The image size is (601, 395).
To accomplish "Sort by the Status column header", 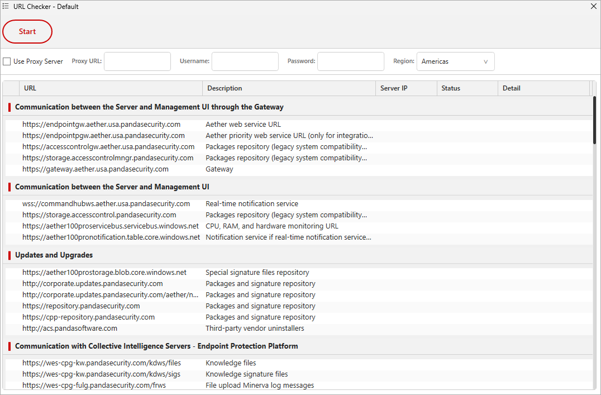I will tap(468, 88).
